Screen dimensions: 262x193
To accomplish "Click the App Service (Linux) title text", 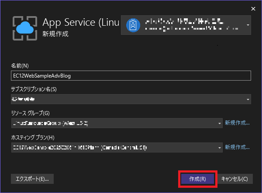I will [81, 22].
